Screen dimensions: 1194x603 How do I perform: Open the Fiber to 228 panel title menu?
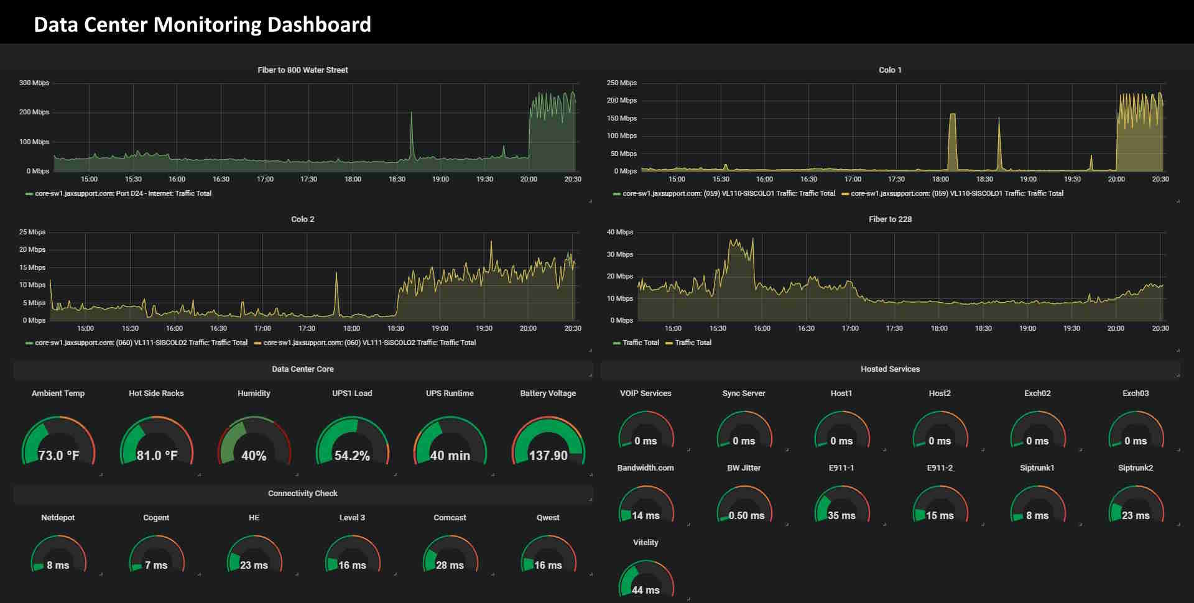[x=890, y=219]
